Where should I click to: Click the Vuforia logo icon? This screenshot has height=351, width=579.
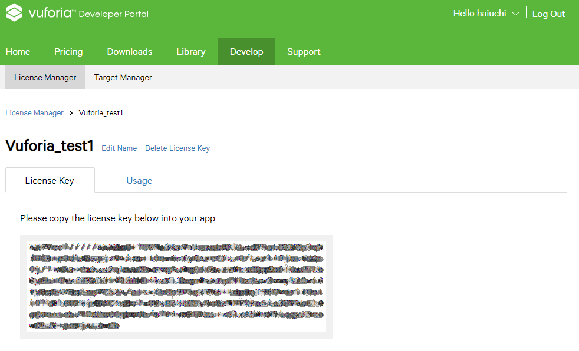click(x=14, y=12)
